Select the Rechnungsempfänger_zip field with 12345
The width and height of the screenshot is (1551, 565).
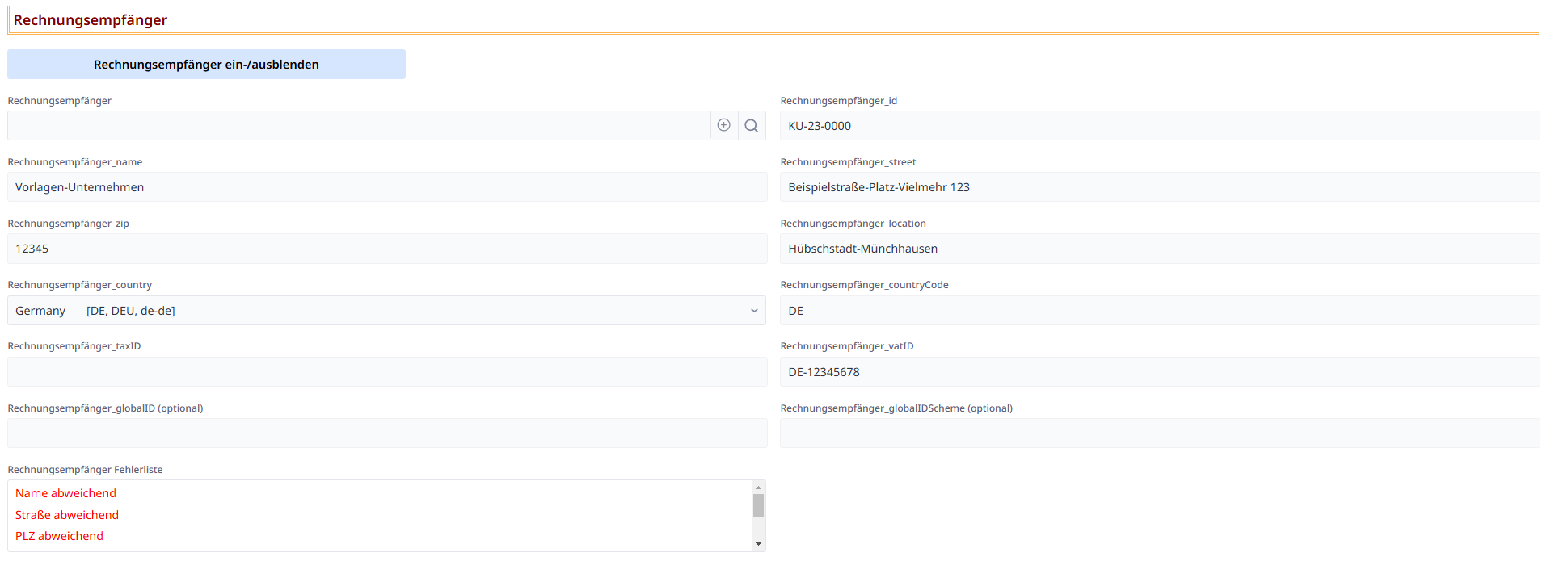(386, 249)
